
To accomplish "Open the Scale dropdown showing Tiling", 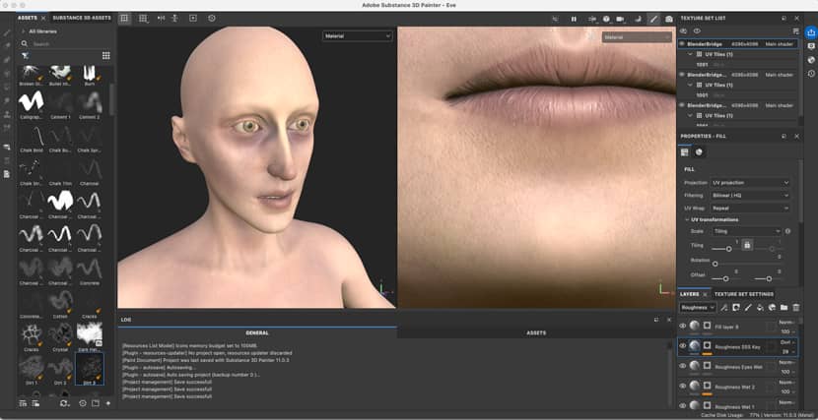I will (746, 231).
